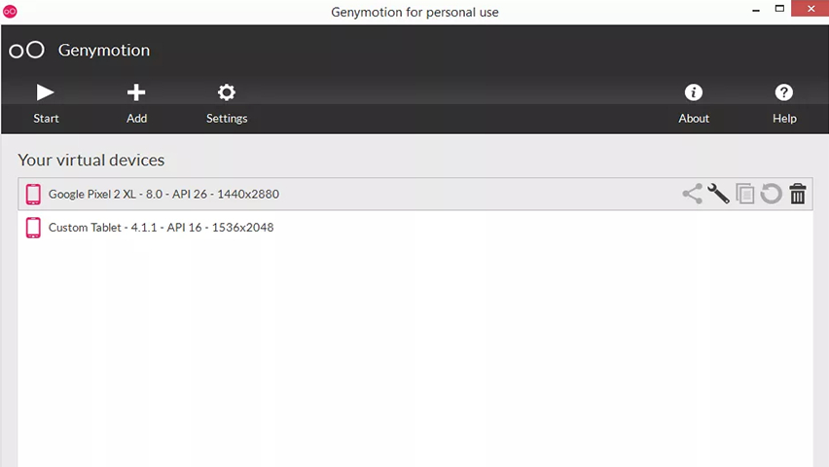The image size is (829, 467).
Task: Click the "Your virtual devices" heading
Action: tap(91, 160)
